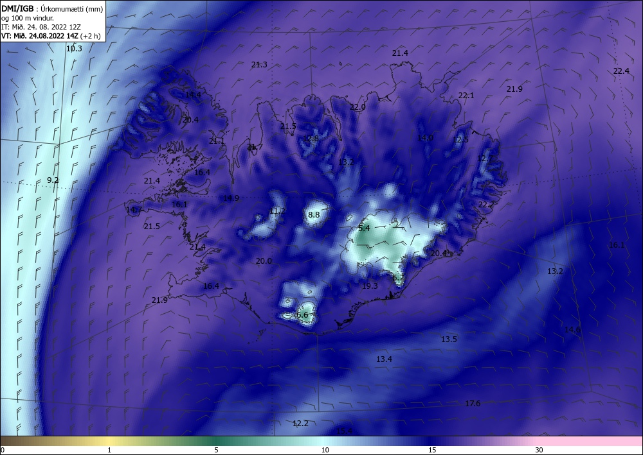Viewport: 643px width, 455px height.
Task: Click the map value '21.3'
Action: (x=259, y=65)
